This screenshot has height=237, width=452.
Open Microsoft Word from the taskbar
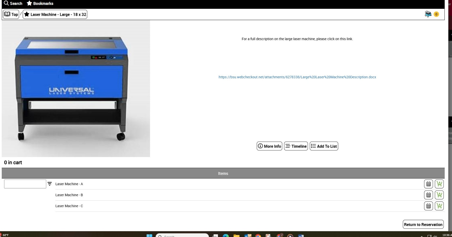tap(301, 236)
